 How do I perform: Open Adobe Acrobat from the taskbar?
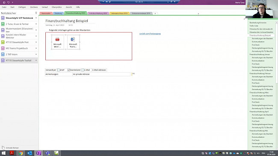[12, 153]
